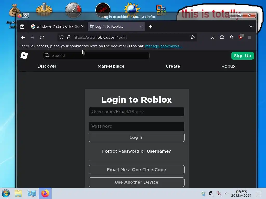266x199 pixels.
Task: Click the Log In button
Action: (137, 137)
